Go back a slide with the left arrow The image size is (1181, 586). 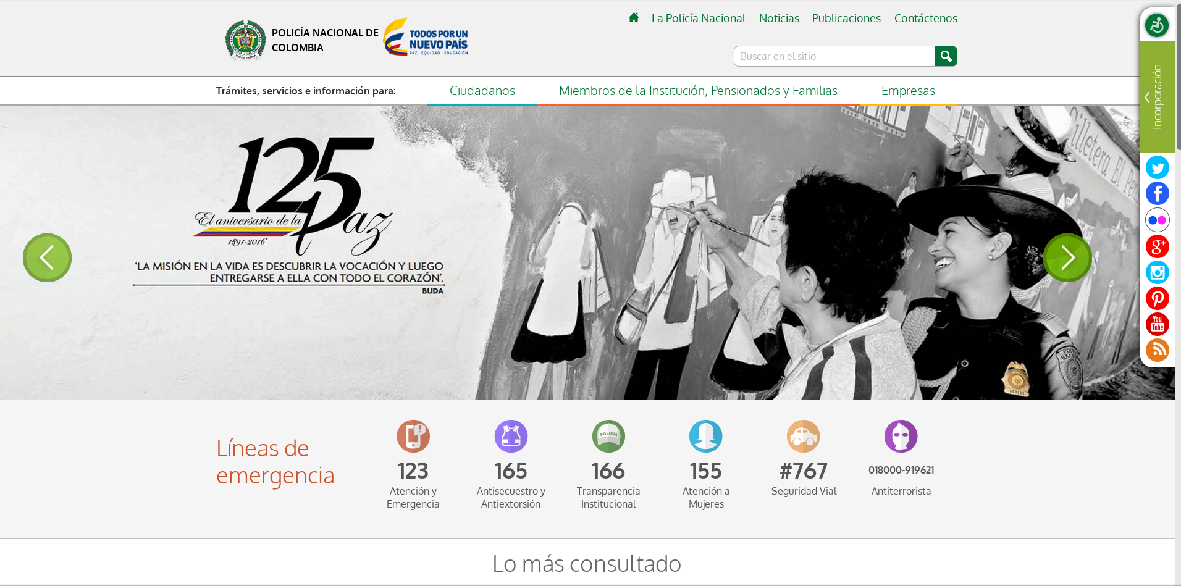[47, 257]
